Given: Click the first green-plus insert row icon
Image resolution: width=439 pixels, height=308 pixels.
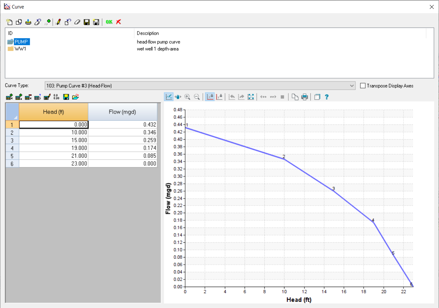Looking at the screenshot, I should [9, 97].
